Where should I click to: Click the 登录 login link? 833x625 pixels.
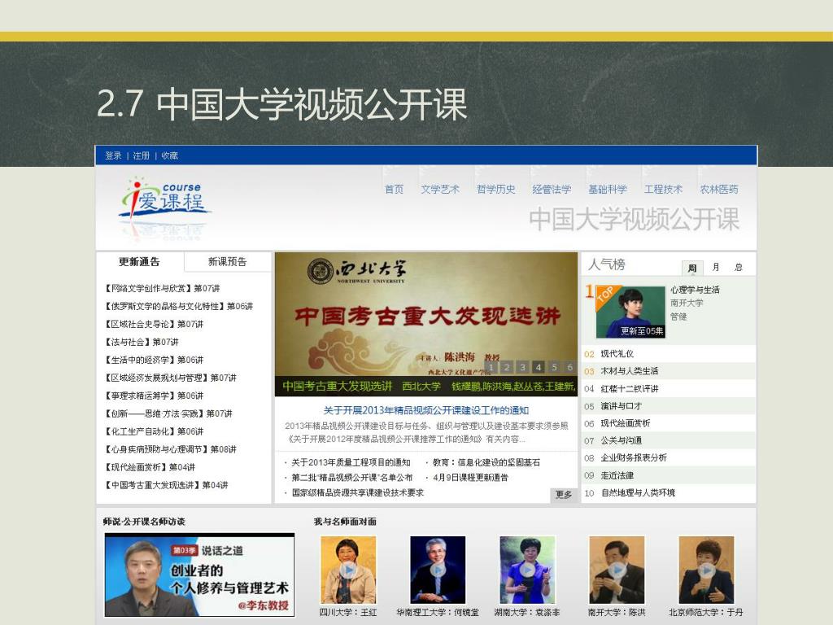(x=113, y=155)
